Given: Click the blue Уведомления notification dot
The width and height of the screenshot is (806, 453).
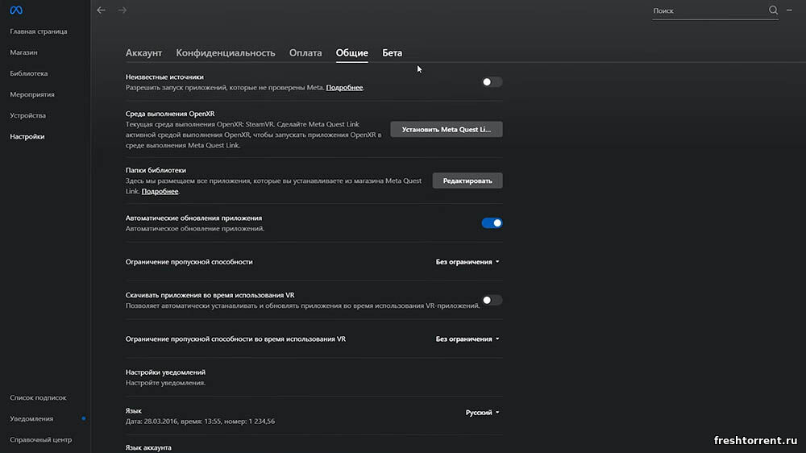Looking at the screenshot, I should click(84, 418).
